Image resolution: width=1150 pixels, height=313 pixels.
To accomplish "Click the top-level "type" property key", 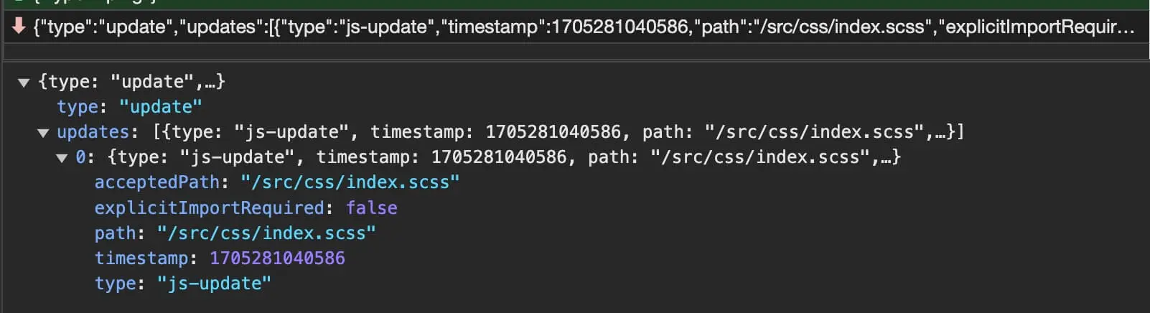I will (77, 107).
